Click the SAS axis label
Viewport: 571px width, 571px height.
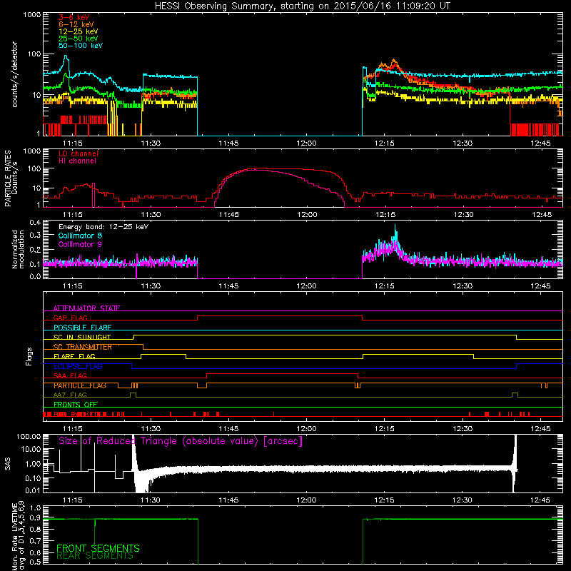click(x=8, y=463)
